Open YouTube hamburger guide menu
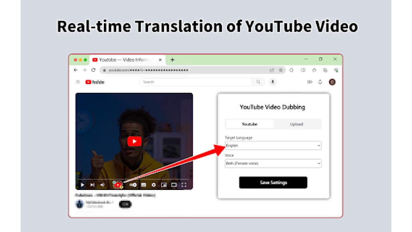This screenshot has height=232, width=412. click(x=78, y=82)
